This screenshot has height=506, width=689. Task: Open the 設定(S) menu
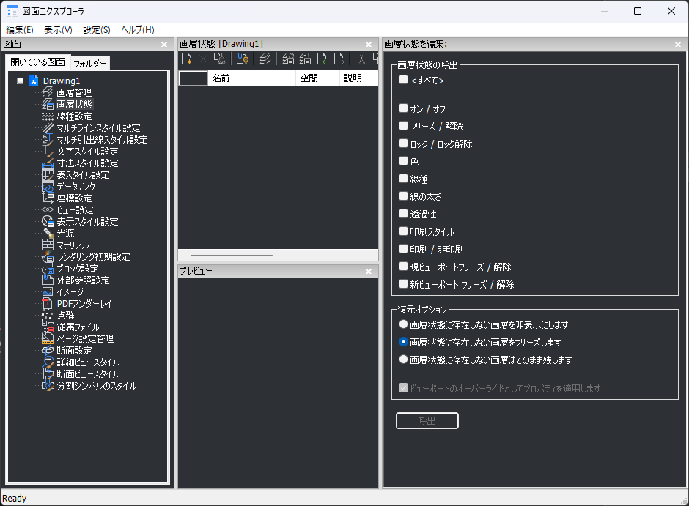click(97, 30)
